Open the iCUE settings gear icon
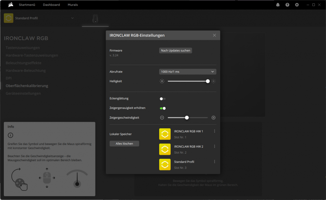The height and width of the screenshot is (200, 326). tap(297, 5)
